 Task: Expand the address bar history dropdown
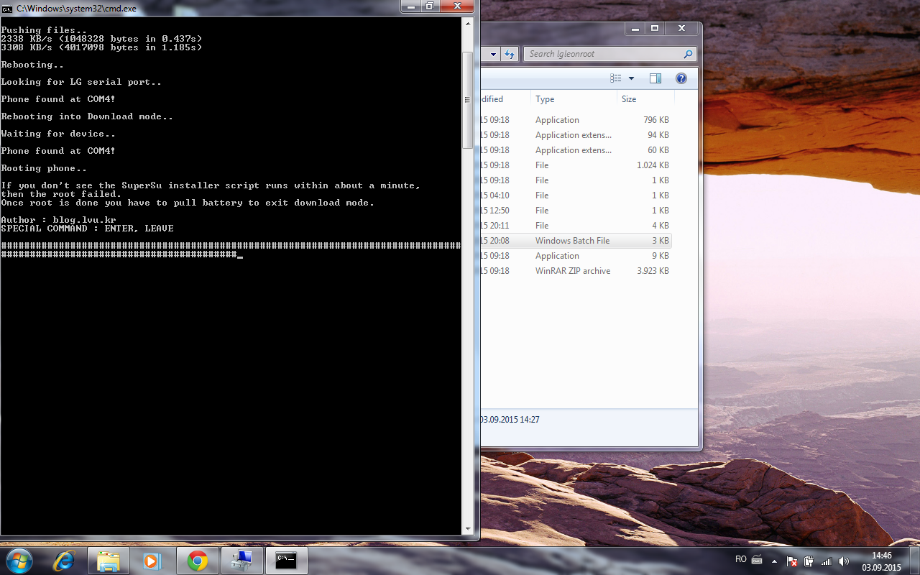pos(493,54)
